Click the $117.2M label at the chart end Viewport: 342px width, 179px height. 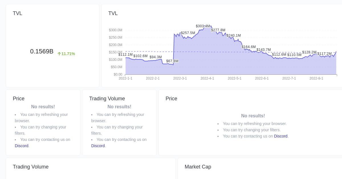pyautogui.click(x=324, y=54)
